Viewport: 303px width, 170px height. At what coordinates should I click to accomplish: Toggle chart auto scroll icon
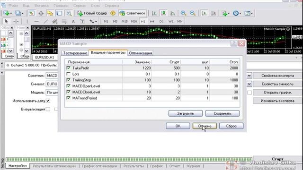click(204, 13)
